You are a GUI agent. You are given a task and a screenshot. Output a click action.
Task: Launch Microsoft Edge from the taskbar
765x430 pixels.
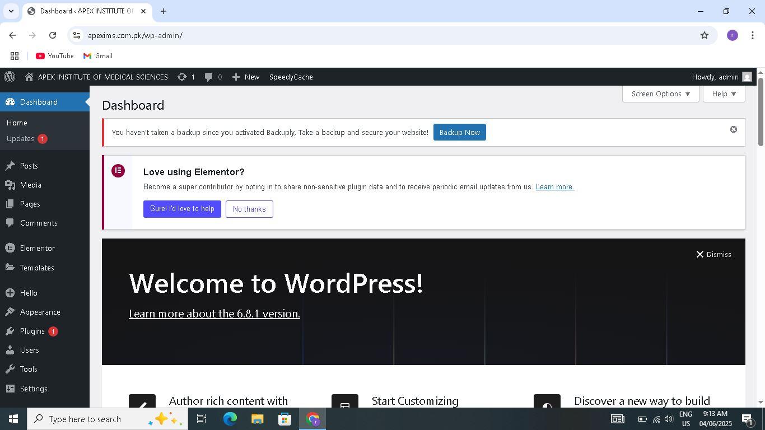click(x=230, y=419)
